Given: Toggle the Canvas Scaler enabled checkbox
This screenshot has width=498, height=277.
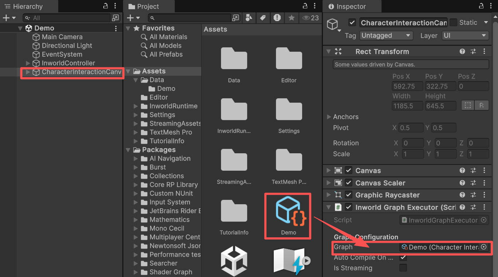Looking at the screenshot, I should (349, 183).
